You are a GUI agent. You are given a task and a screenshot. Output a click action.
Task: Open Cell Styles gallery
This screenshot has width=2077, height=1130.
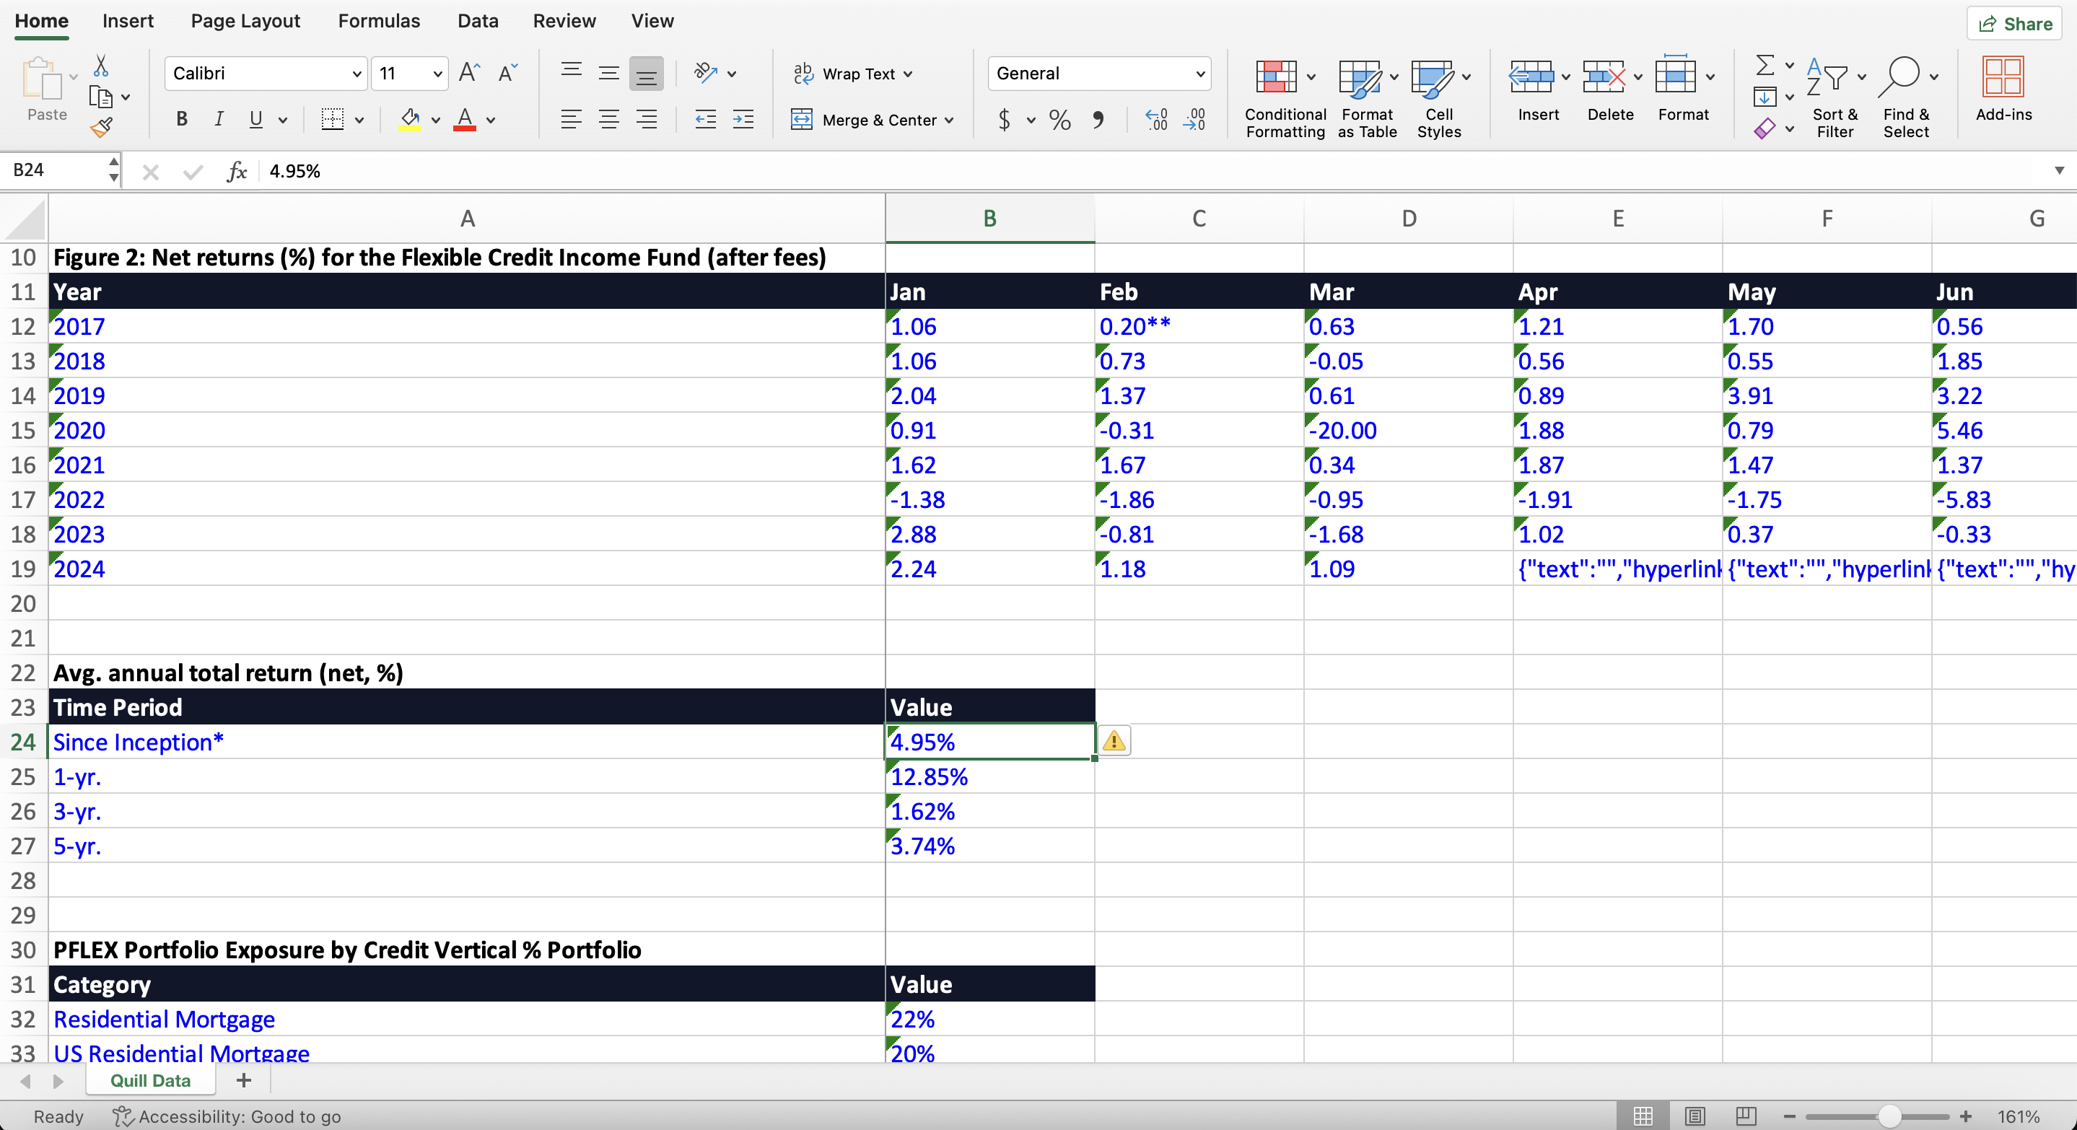click(1439, 97)
